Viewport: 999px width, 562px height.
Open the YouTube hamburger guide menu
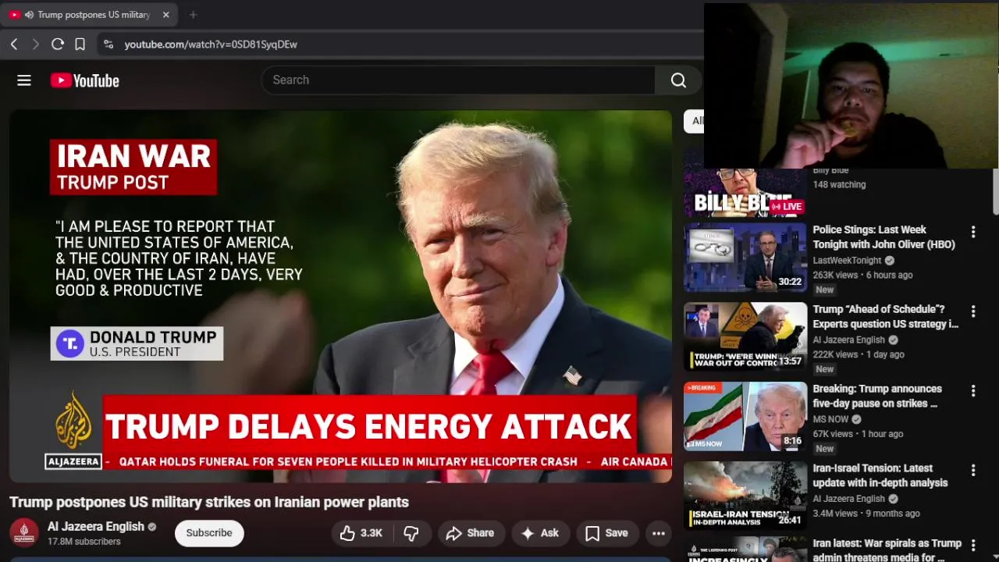click(24, 80)
